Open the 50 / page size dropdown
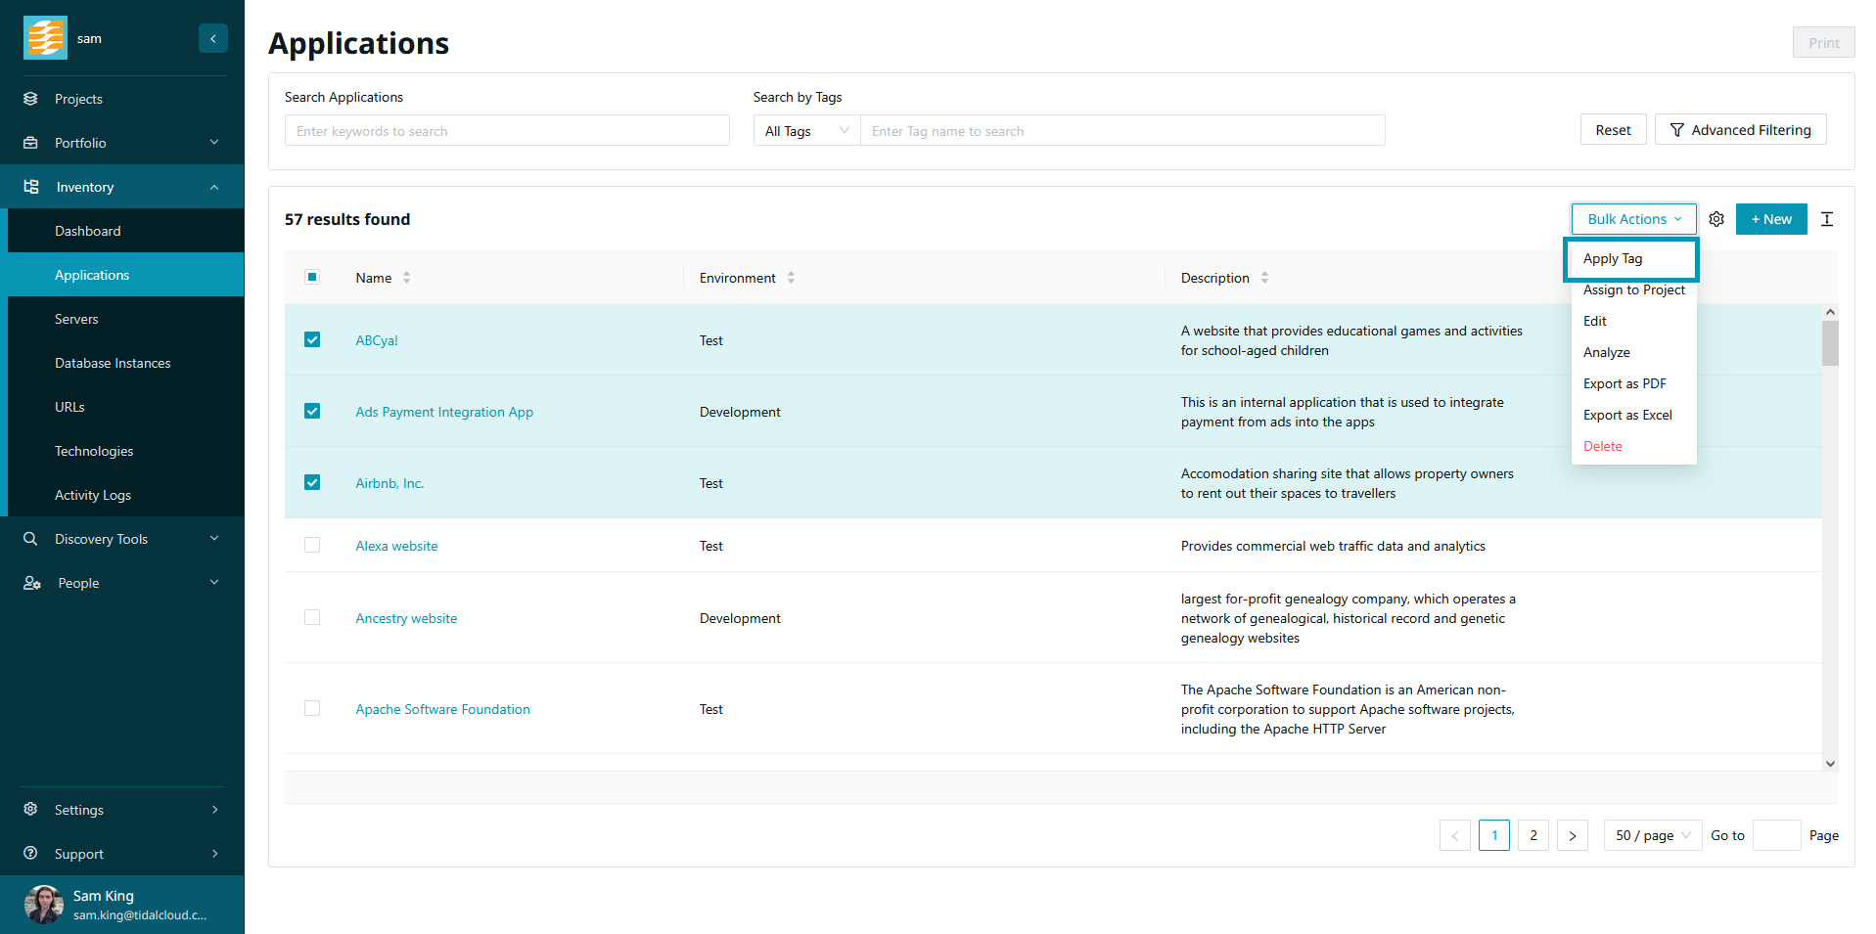 click(x=1652, y=835)
